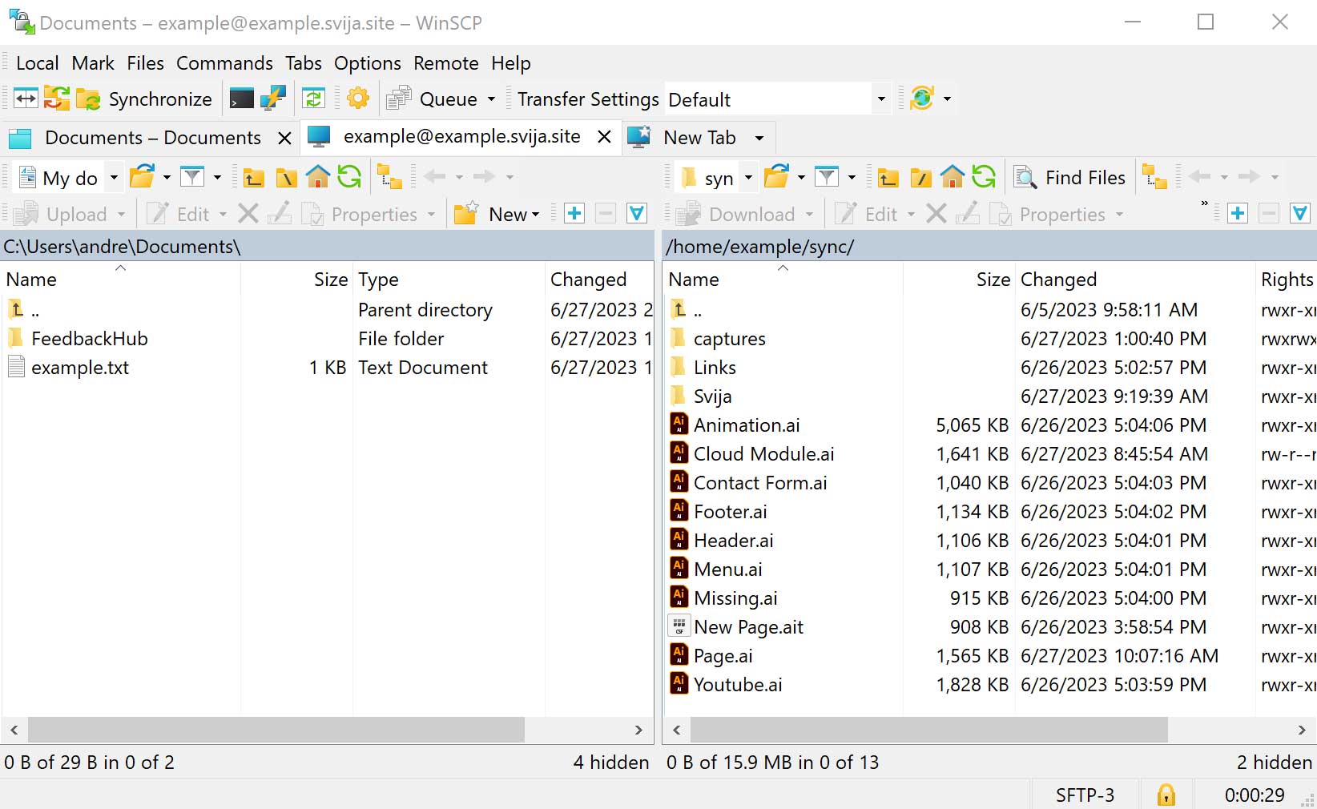The height and width of the screenshot is (809, 1317).
Task: Open Preferences via the gear icon
Action: coord(358,99)
